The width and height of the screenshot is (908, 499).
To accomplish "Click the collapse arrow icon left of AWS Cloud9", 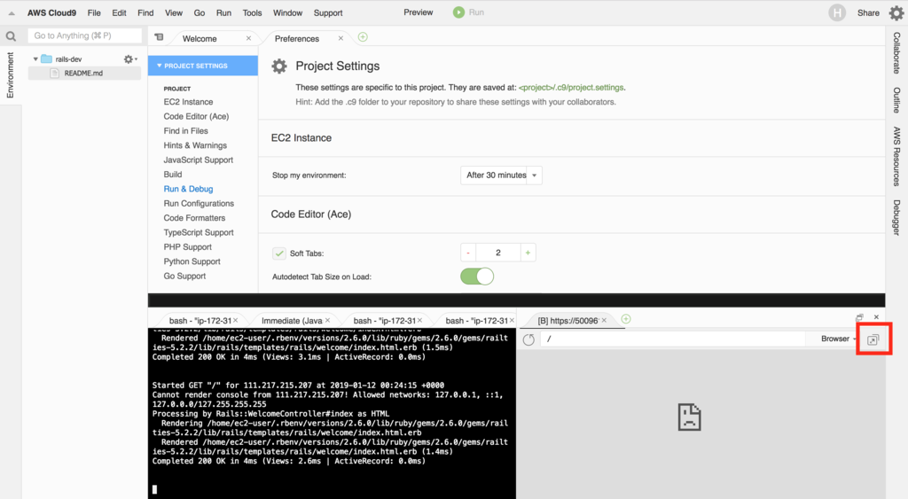I will pos(11,13).
